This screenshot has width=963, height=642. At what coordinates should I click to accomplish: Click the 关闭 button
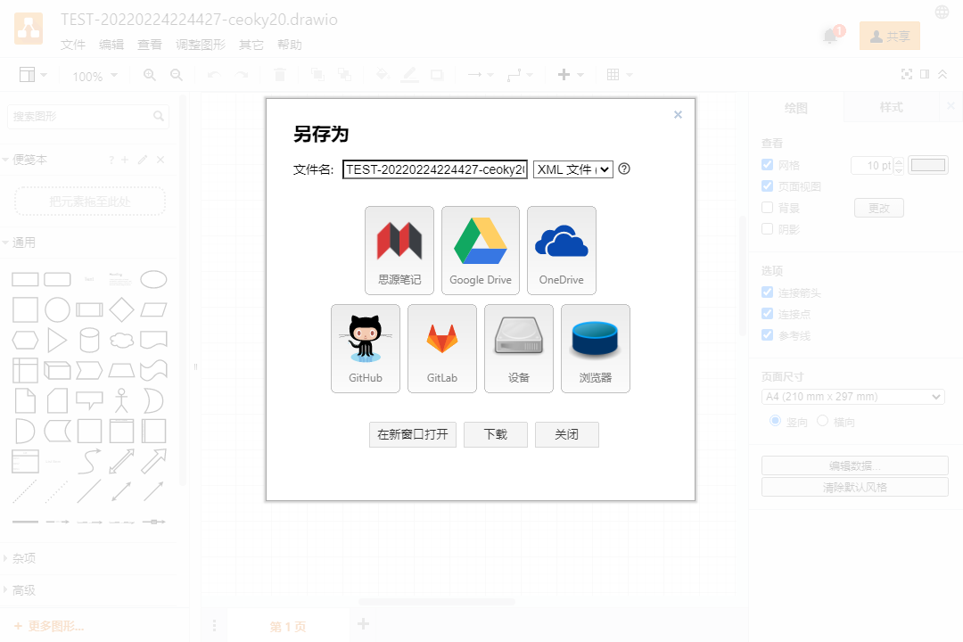click(x=567, y=434)
